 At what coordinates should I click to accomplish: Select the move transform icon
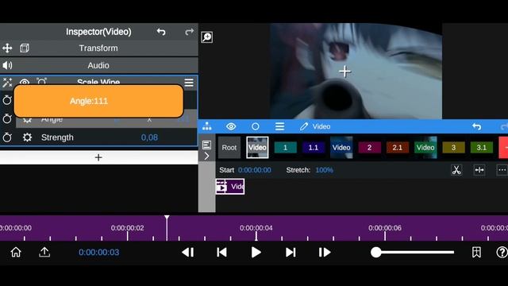(7, 48)
